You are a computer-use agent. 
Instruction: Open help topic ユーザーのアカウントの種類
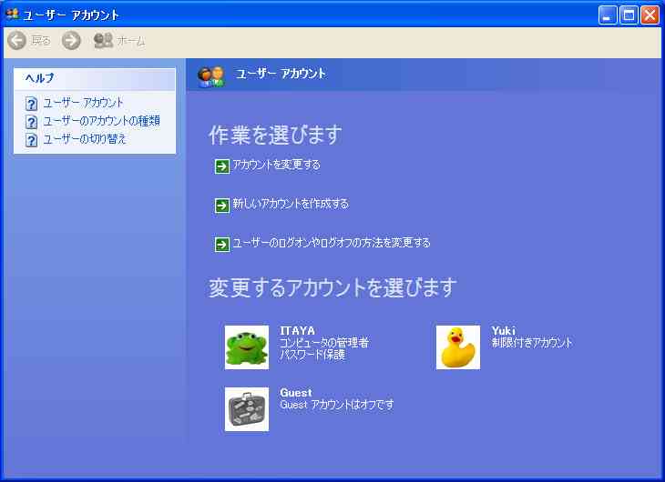point(102,121)
